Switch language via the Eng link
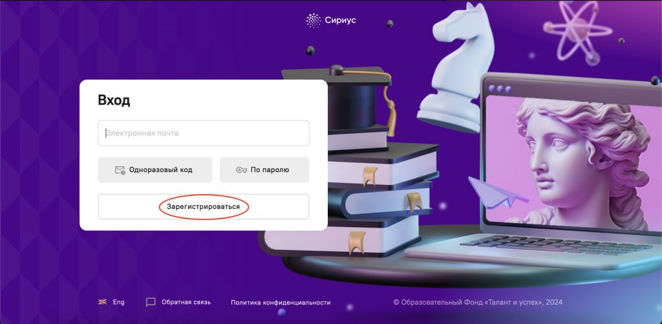The width and height of the screenshot is (662, 324). (x=119, y=302)
